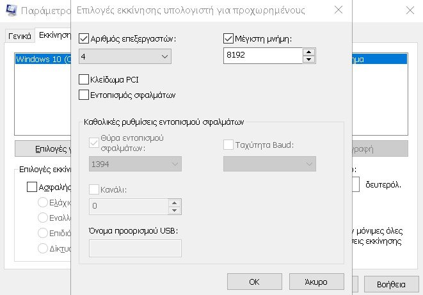Image resolution: width=423 pixels, height=295 pixels.
Task: Toggle the Μέγιστη μνήμη checkbox
Action: point(228,39)
